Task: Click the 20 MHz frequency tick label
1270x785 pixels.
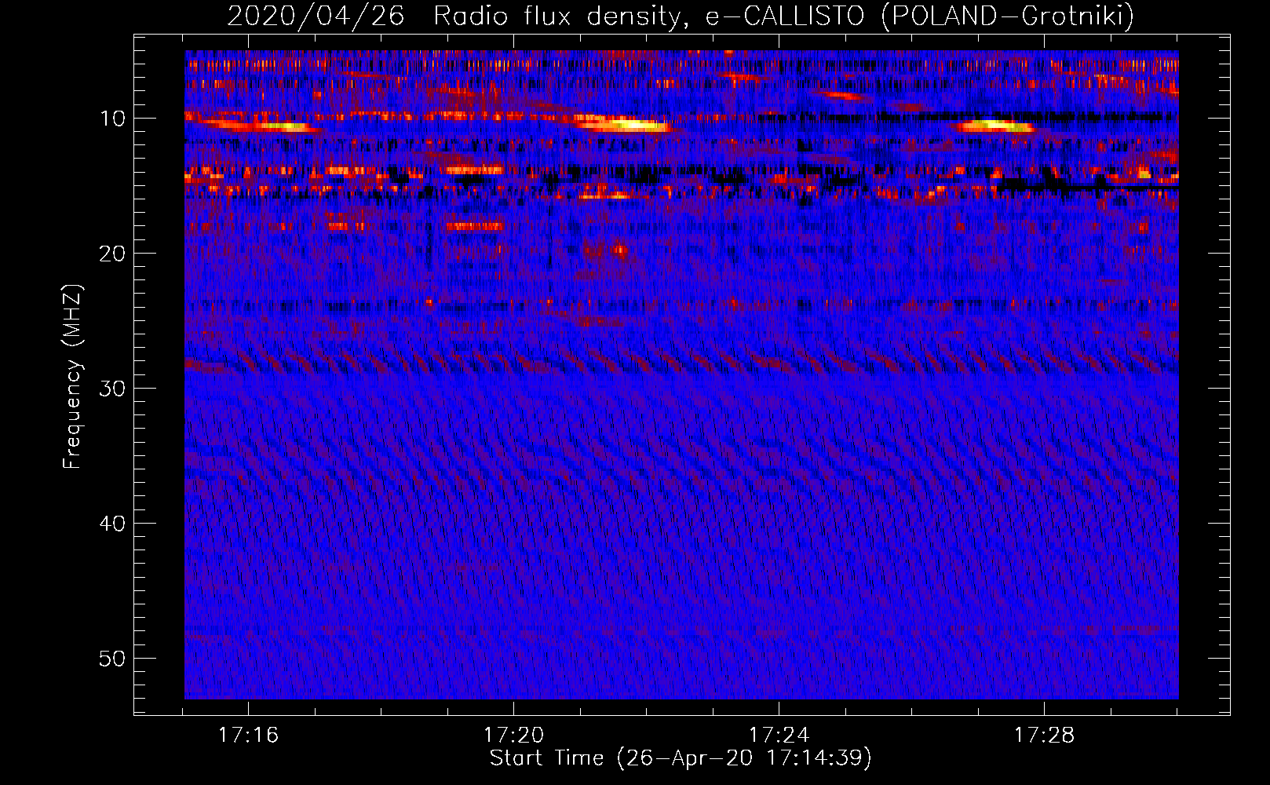Action: [x=113, y=254]
